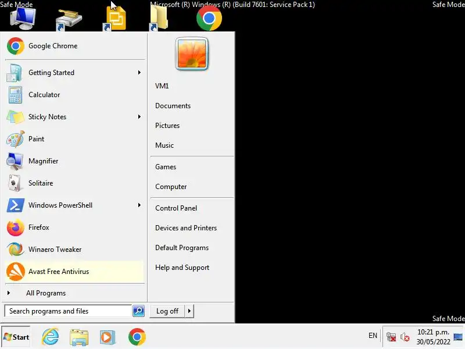Open Computer from Start menu
Image resolution: width=465 pixels, height=349 pixels.
tap(171, 187)
